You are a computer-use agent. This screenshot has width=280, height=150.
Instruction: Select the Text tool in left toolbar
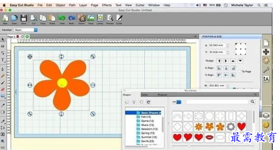click(3, 60)
